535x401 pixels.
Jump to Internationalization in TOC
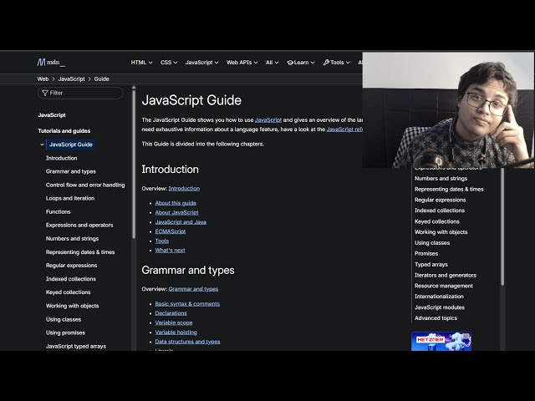point(439,297)
